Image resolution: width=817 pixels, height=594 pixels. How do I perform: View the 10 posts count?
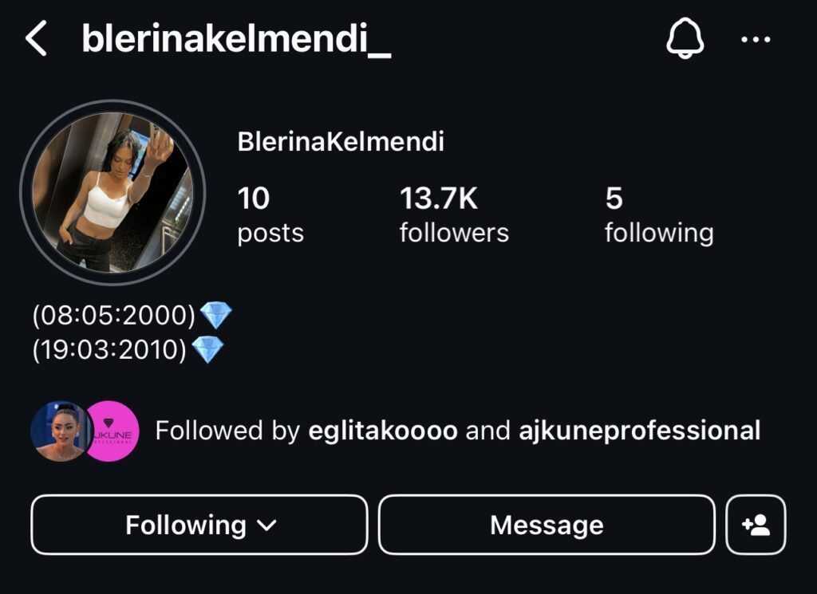pos(270,215)
